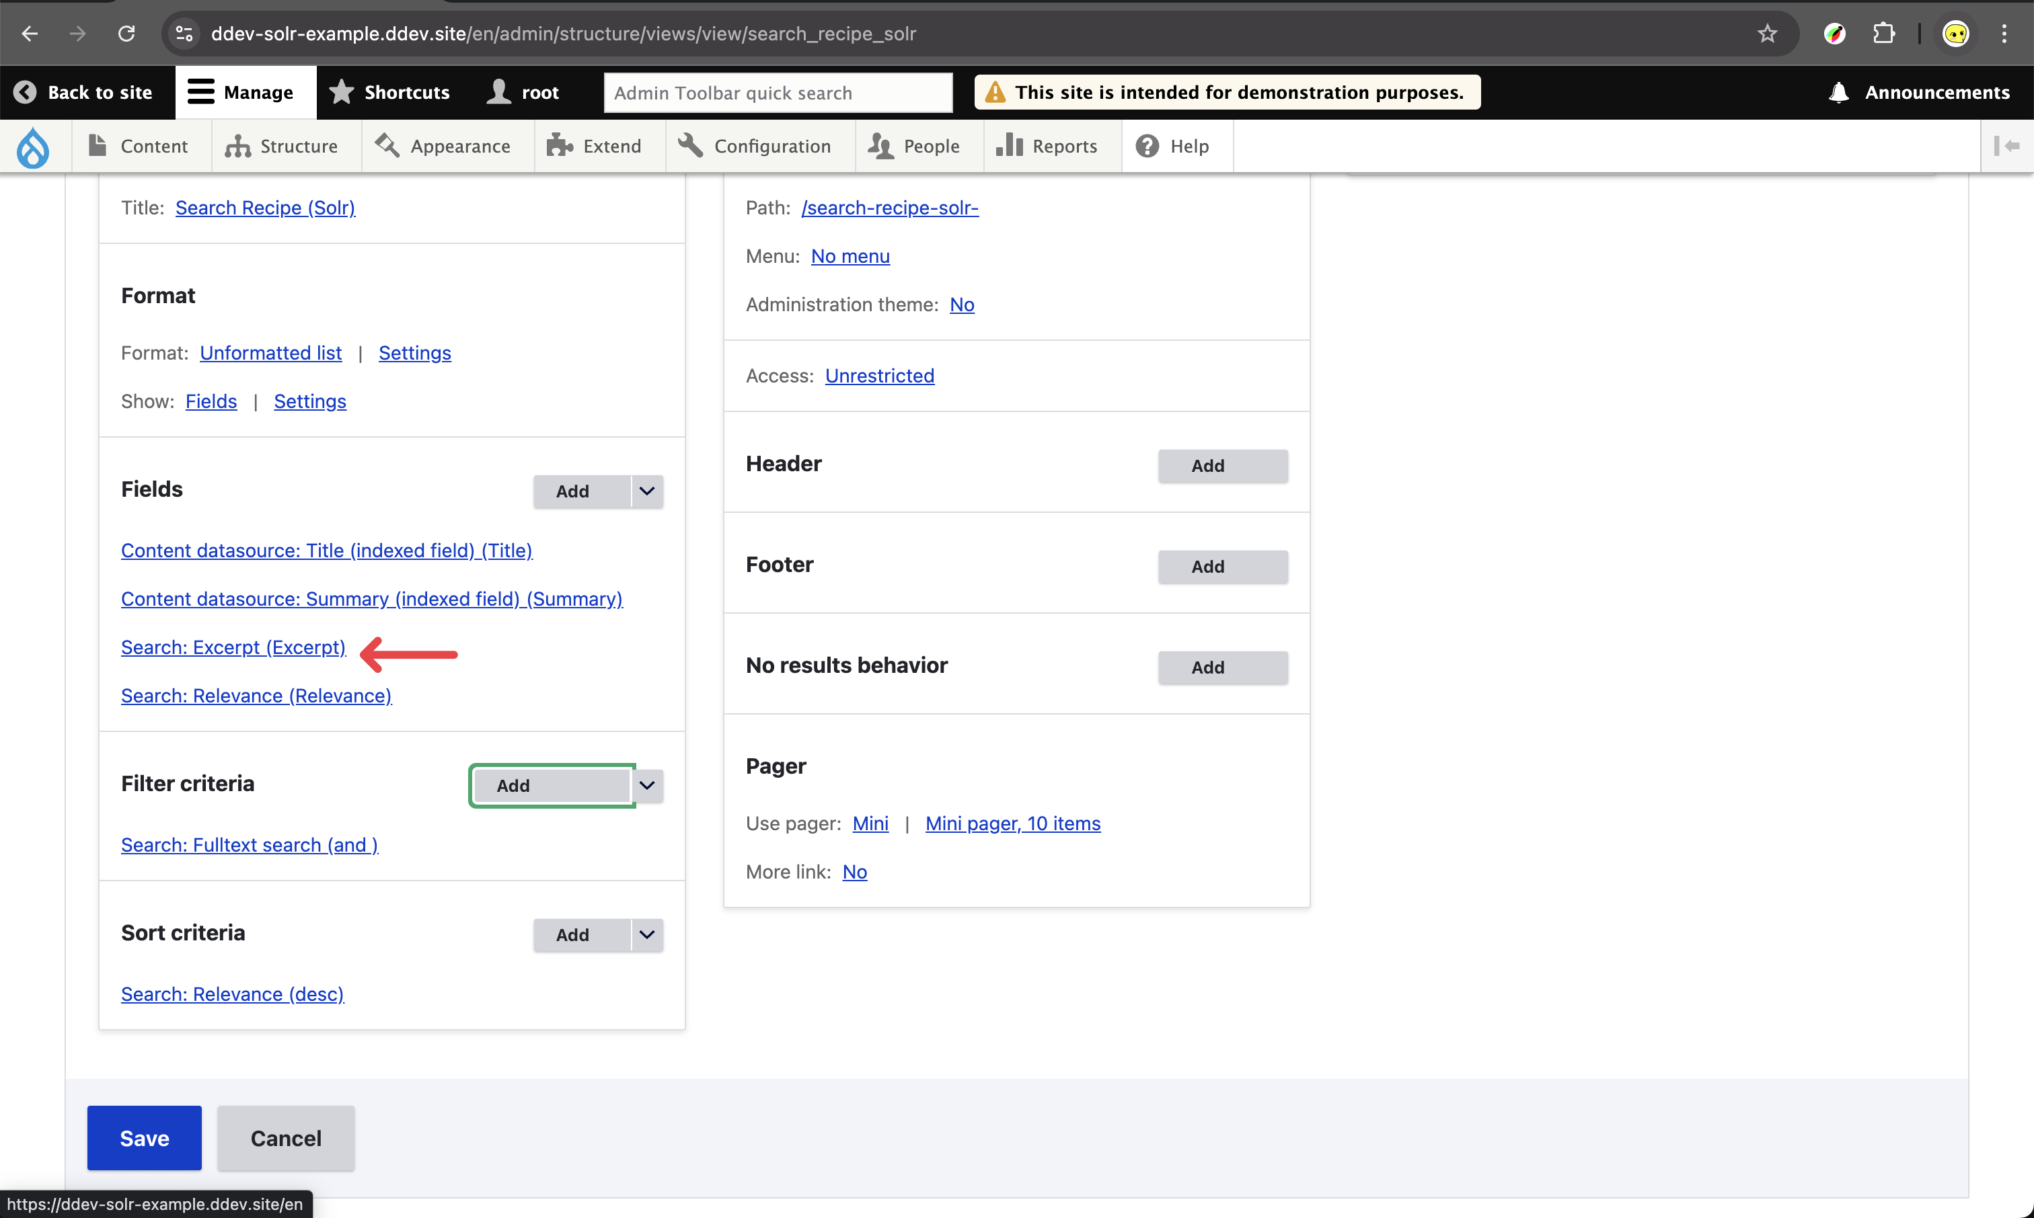Open site information icon in address bar
The width and height of the screenshot is (2034, 1218).
click(x=184, y=34)
